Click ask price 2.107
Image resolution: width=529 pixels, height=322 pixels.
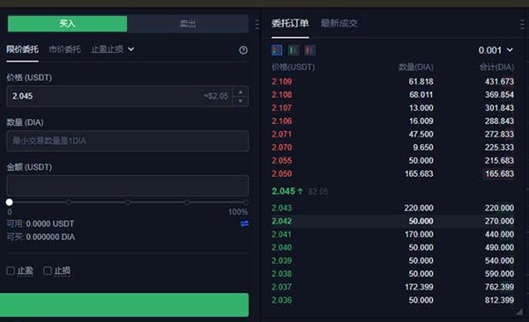pos(282,108)
